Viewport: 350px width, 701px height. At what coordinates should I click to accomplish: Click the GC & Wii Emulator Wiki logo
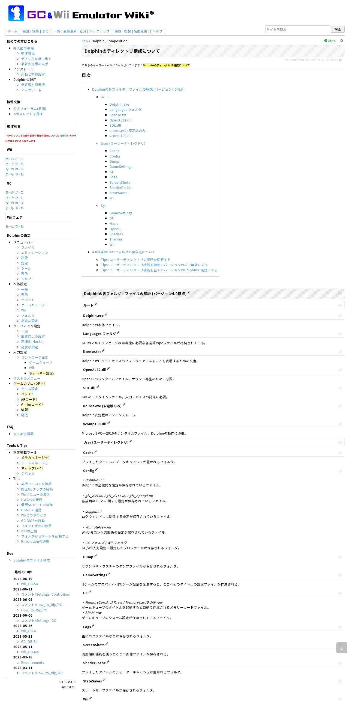click(x=81, y=13)
